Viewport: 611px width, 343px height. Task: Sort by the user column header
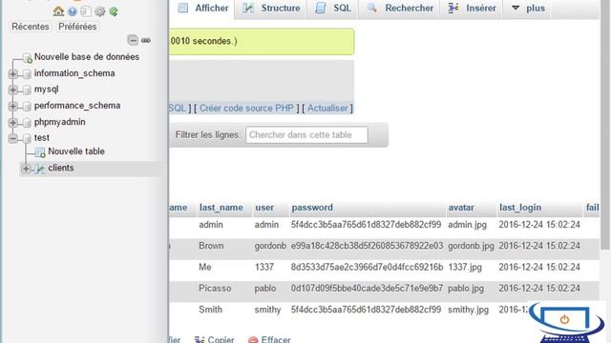264,208
